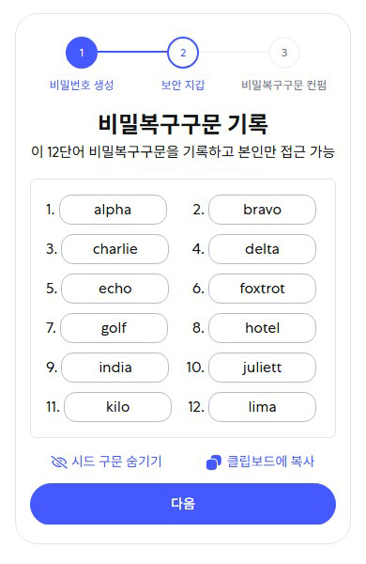The height and width of the screenshot is (564, 366).
Task: Click the word box "charlie"
Action: (x=114, y=249)
